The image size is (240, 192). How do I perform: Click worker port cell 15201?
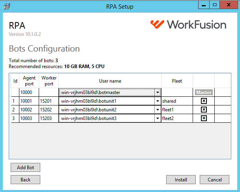(49, 101)
